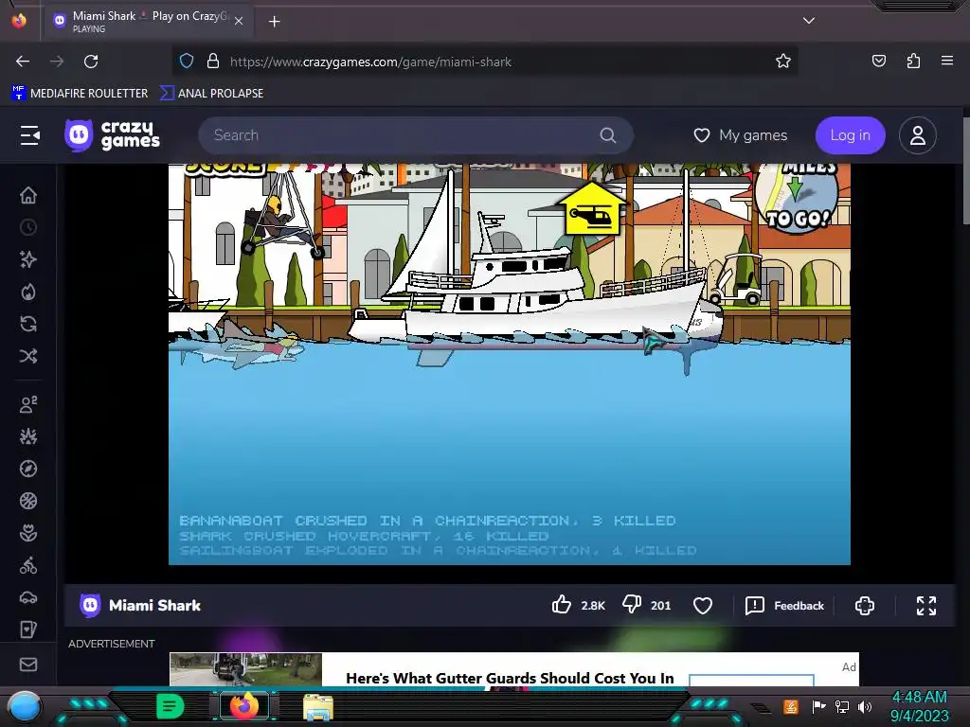
Task: Open the volume speaker tray icon
Action: click(865, 706)
